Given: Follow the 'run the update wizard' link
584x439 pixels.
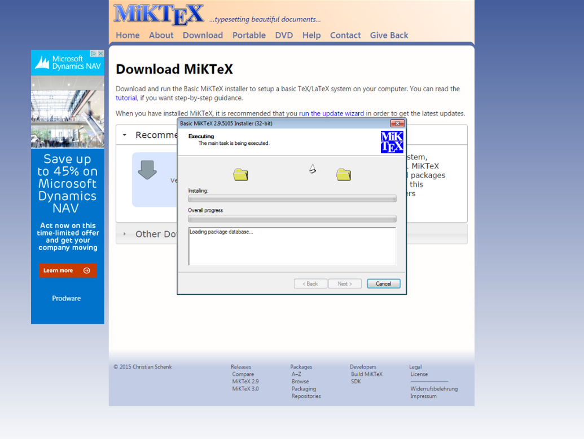Looking at the screenshot, I should pos(331,113).
